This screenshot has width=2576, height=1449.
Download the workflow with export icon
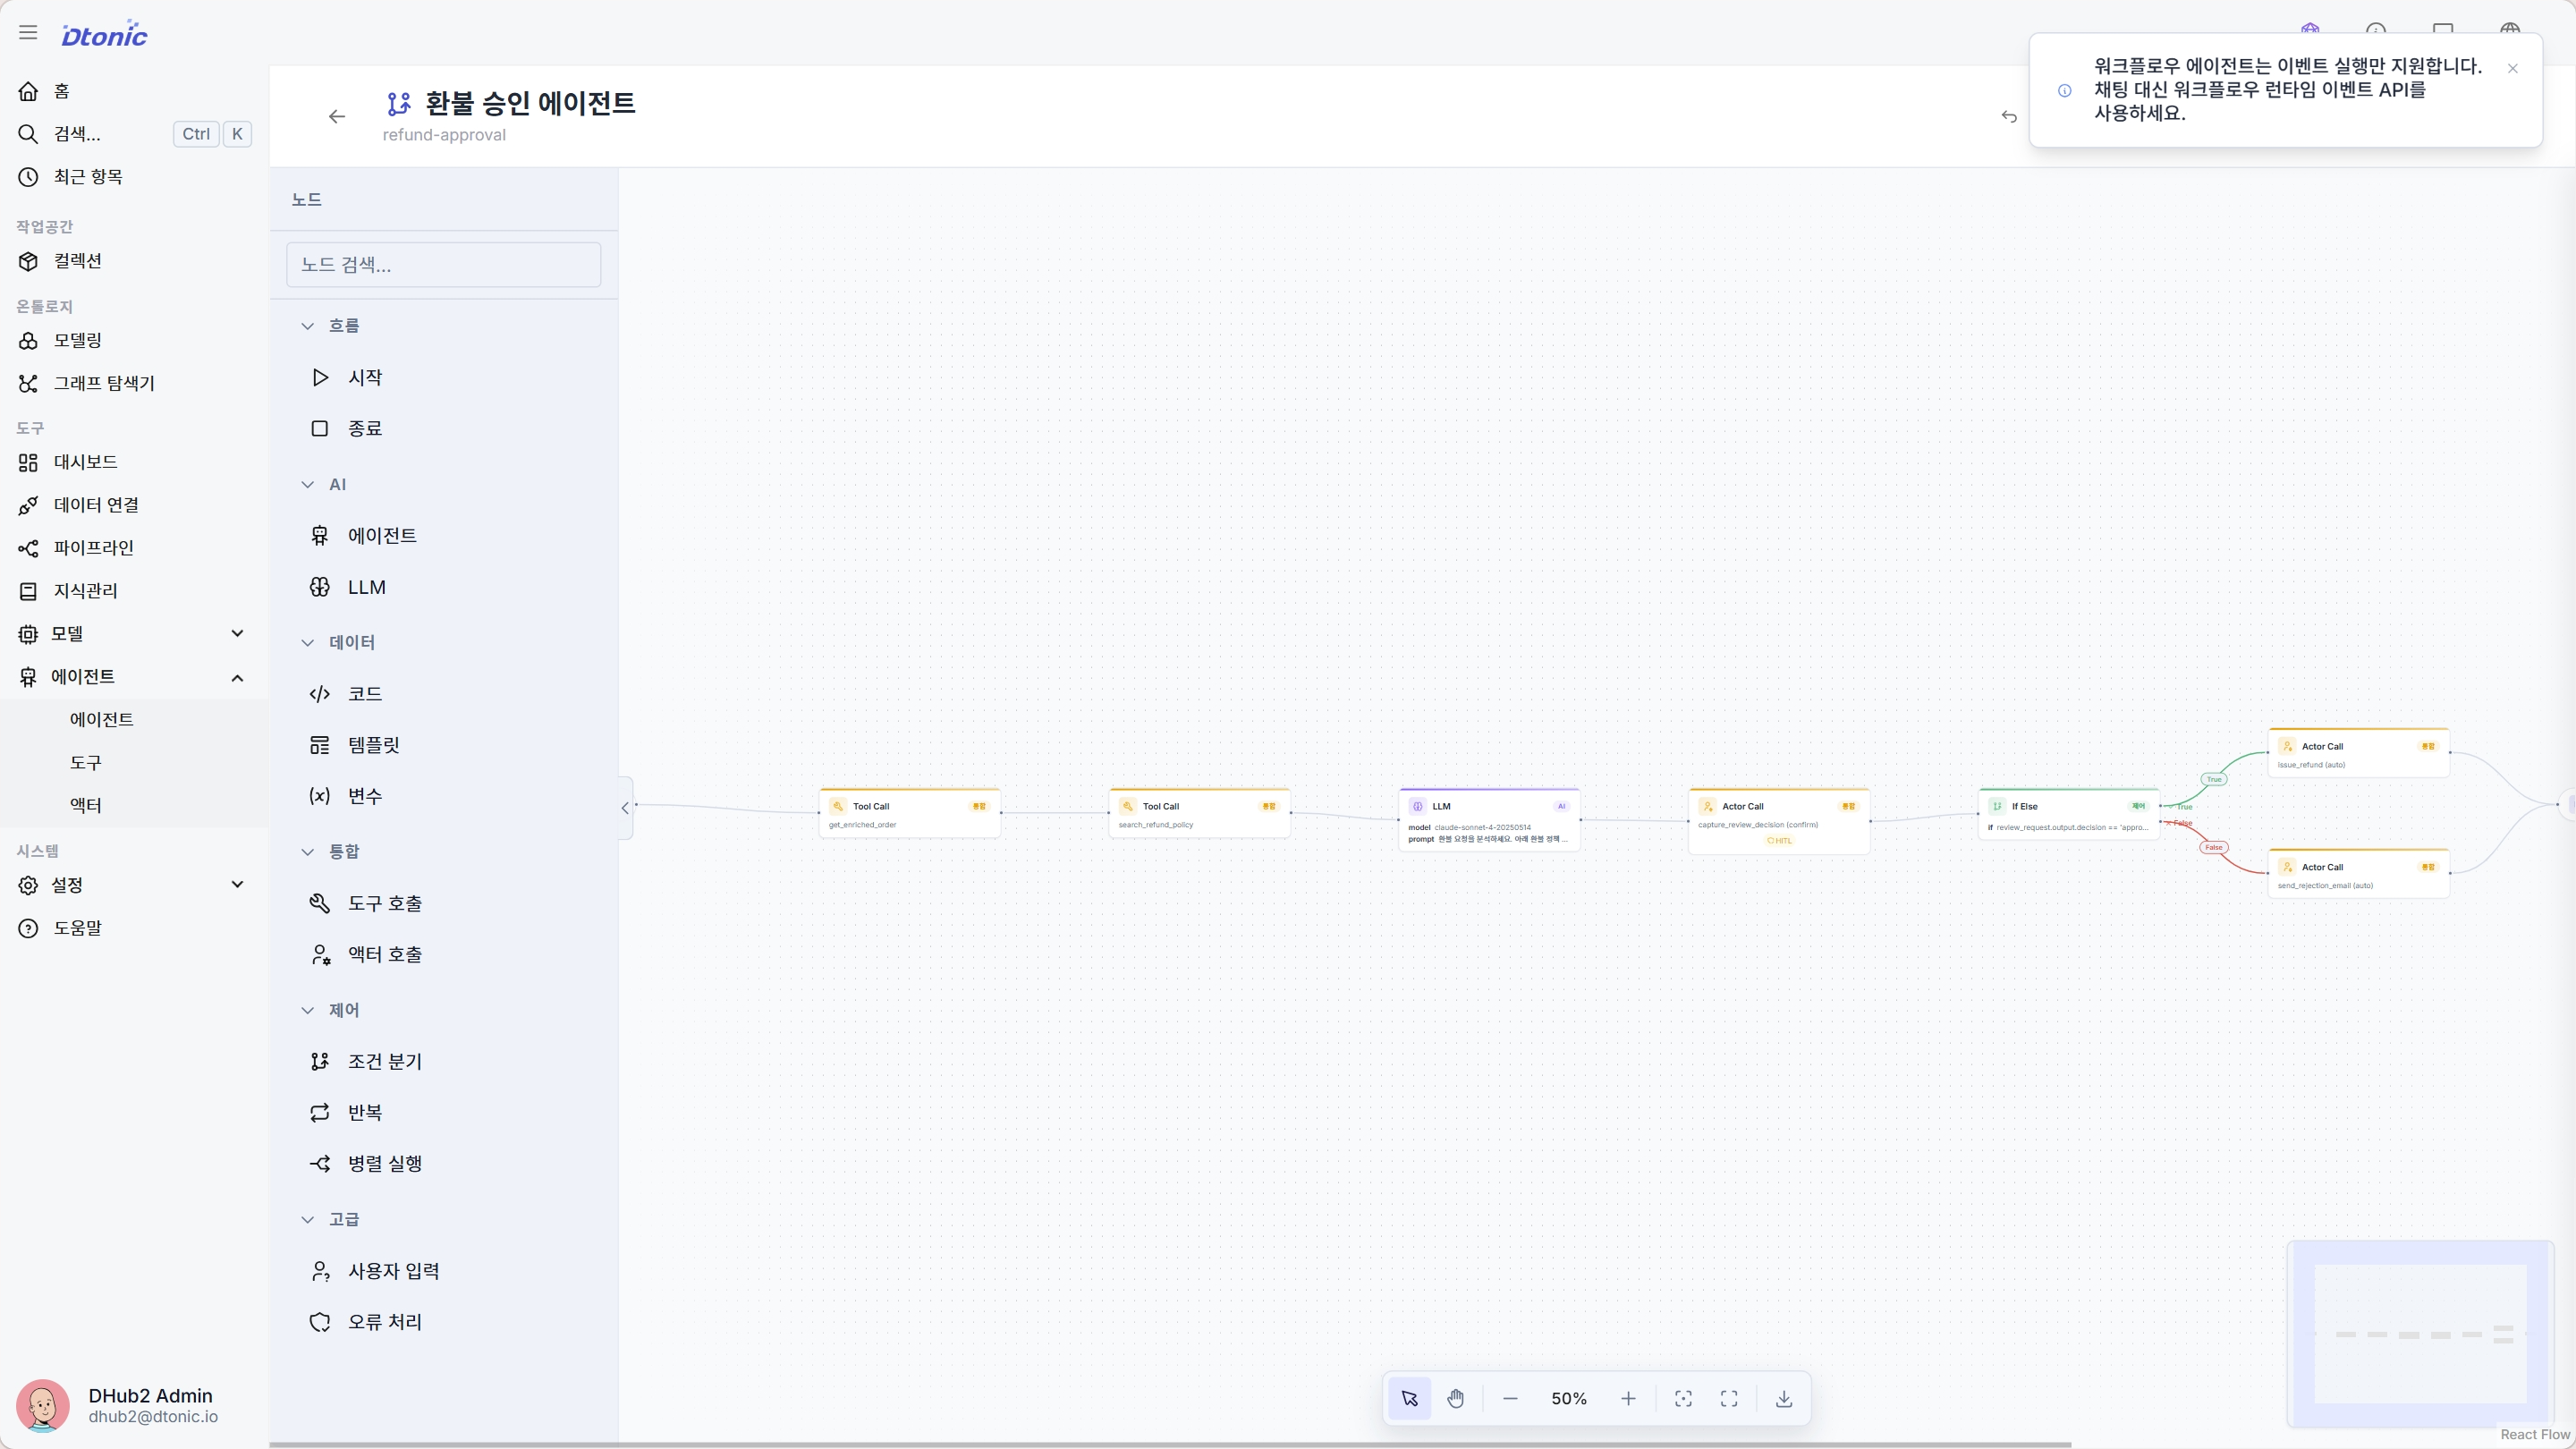pos(1783,1398)
